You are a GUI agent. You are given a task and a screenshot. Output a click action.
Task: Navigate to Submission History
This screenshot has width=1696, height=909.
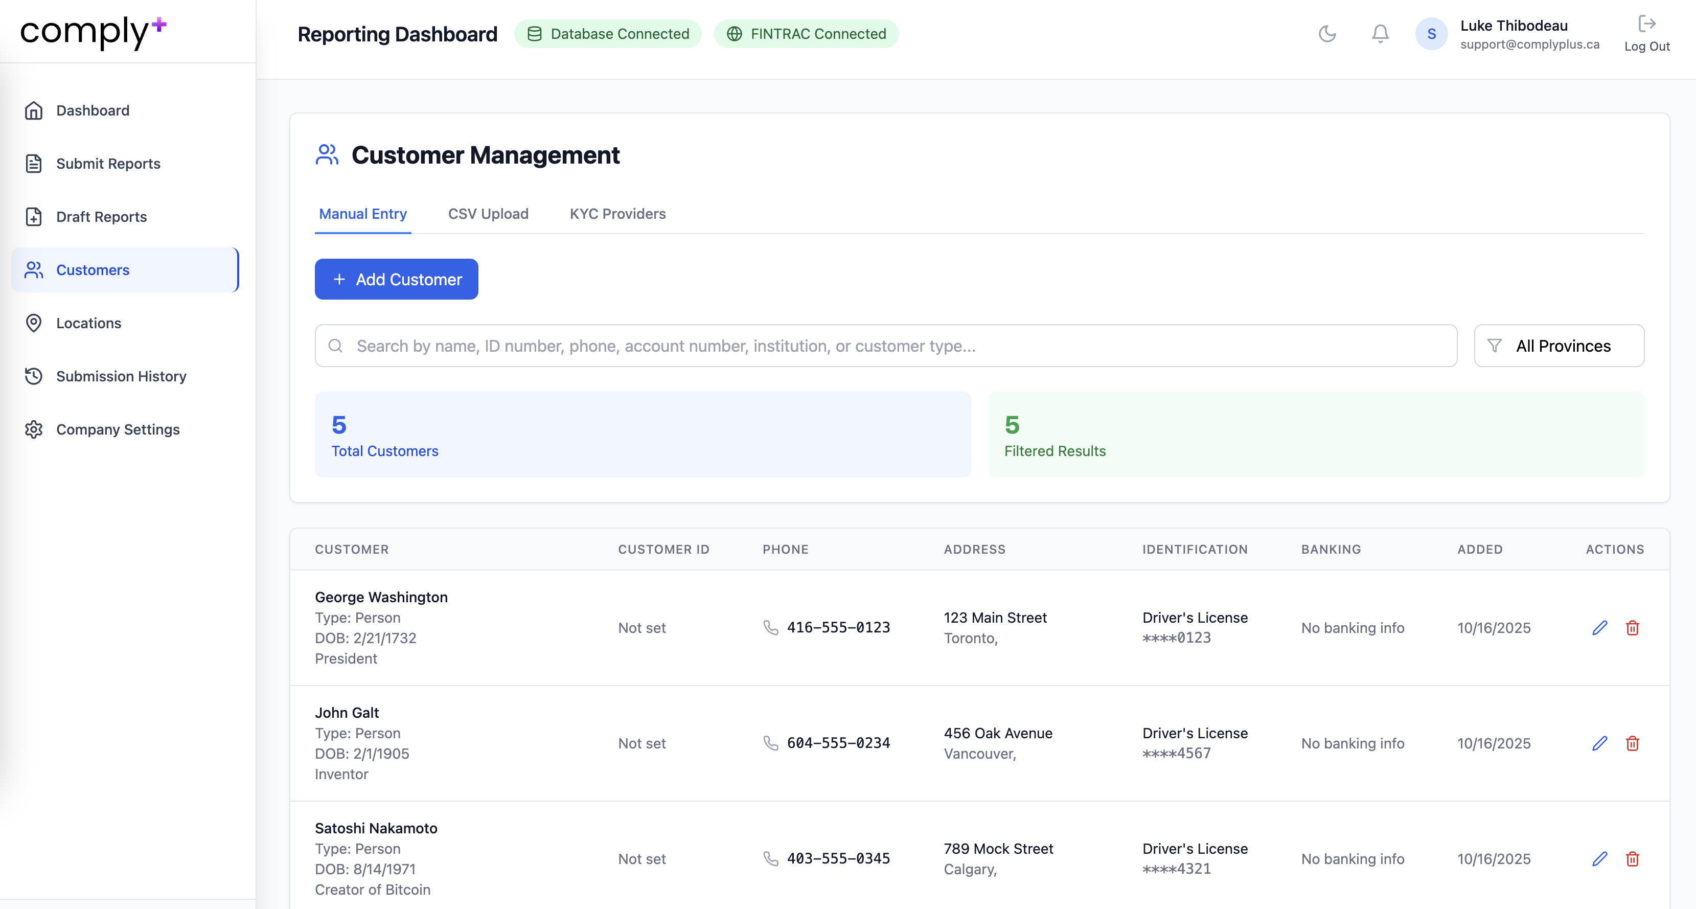[x=121, y=376]
